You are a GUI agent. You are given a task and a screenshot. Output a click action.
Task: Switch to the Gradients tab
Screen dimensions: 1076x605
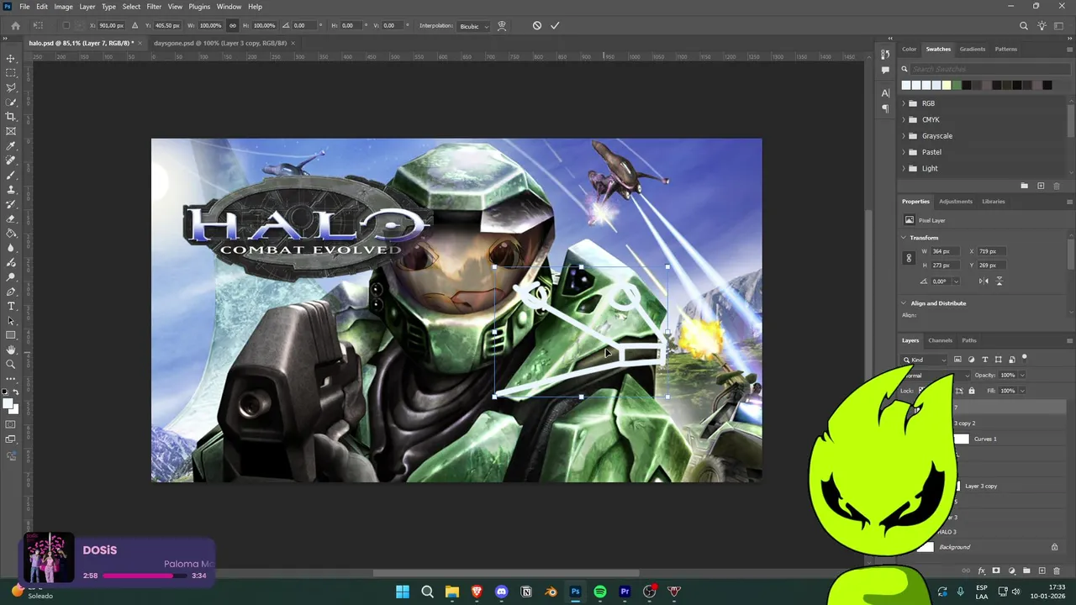pos(973,49)
